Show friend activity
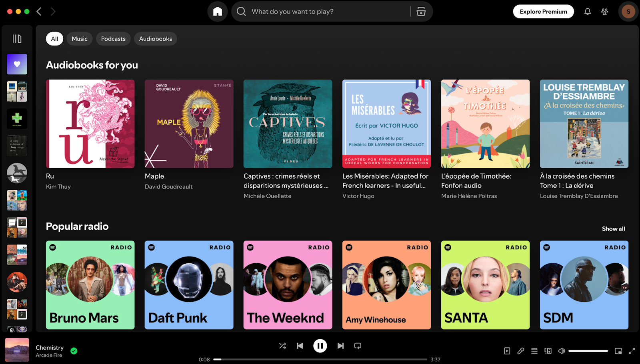The height and width of the screenshot is (364, 640). 604,11
